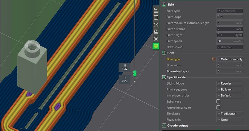Click the Brim width input field
This screenshot has height=131, width=249.
pos(230,65)
